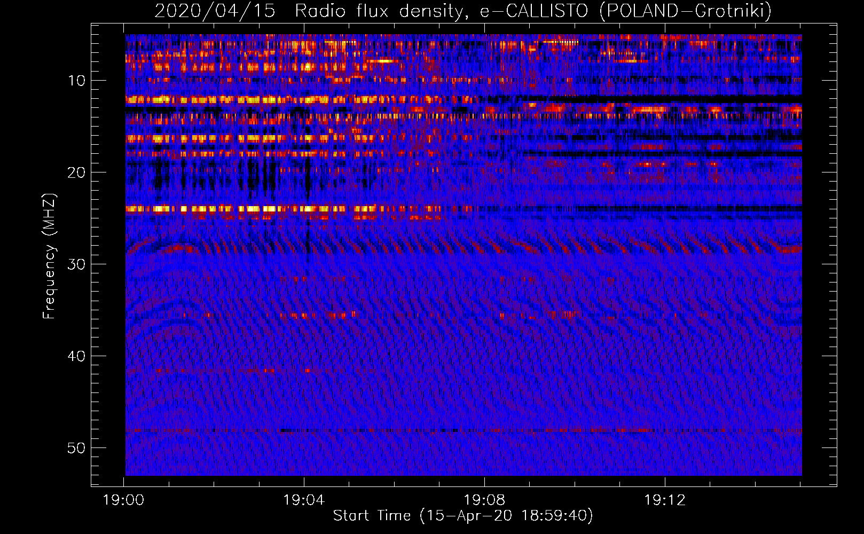Click the 30 MHz frequency tick label
The width and height of the screenshot is (864, 534).
[77, 264]
